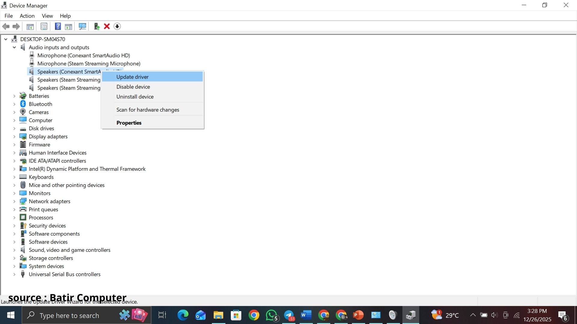577x324 pixels.
Task: Show hidden system tray icons
Action: 473,315
